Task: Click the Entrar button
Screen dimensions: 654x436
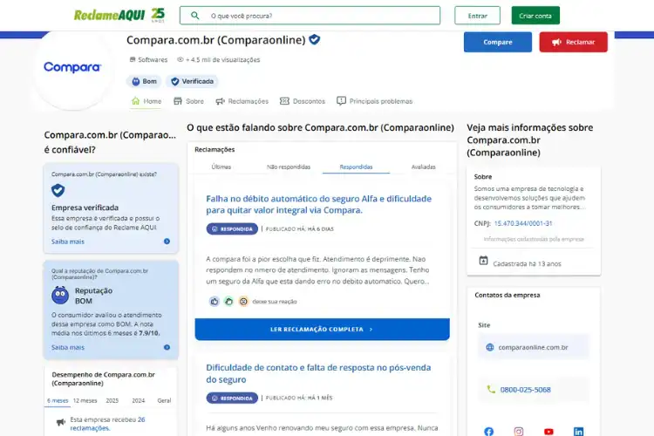Action: (x=477, y=16)
